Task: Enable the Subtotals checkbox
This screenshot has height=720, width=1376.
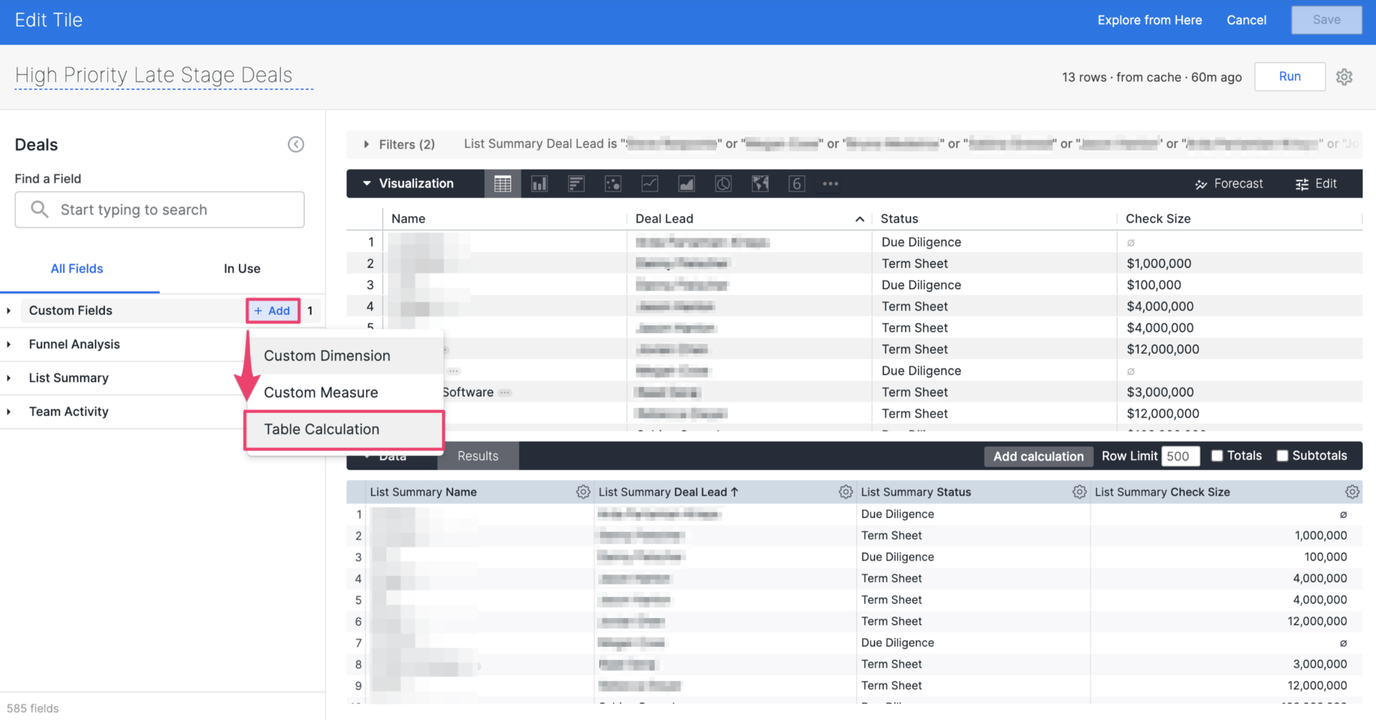Action: click(x=1283, y=455)
